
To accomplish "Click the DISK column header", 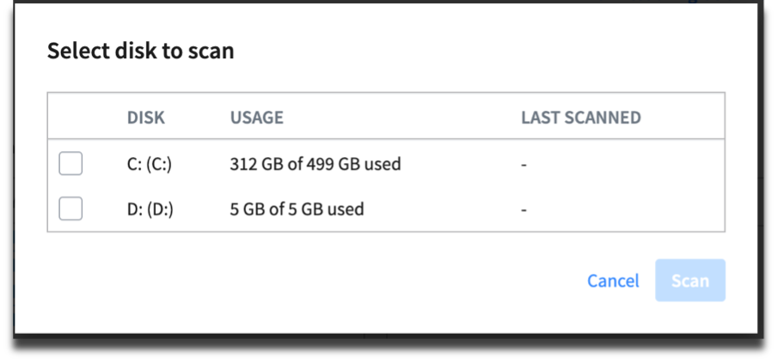I will click(x=146, y=118).
